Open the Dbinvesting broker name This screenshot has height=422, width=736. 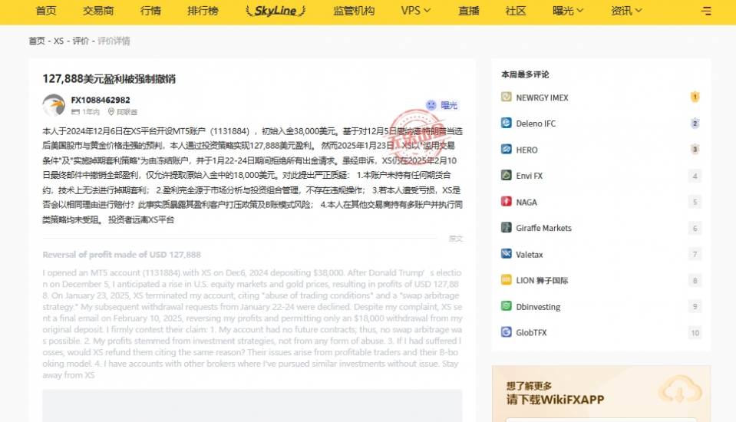click(x=538, y=306)
